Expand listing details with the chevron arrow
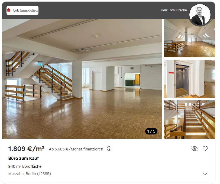The height and width of the screenshot is (184, 220). pyautogui.click(x=205, y=174)
